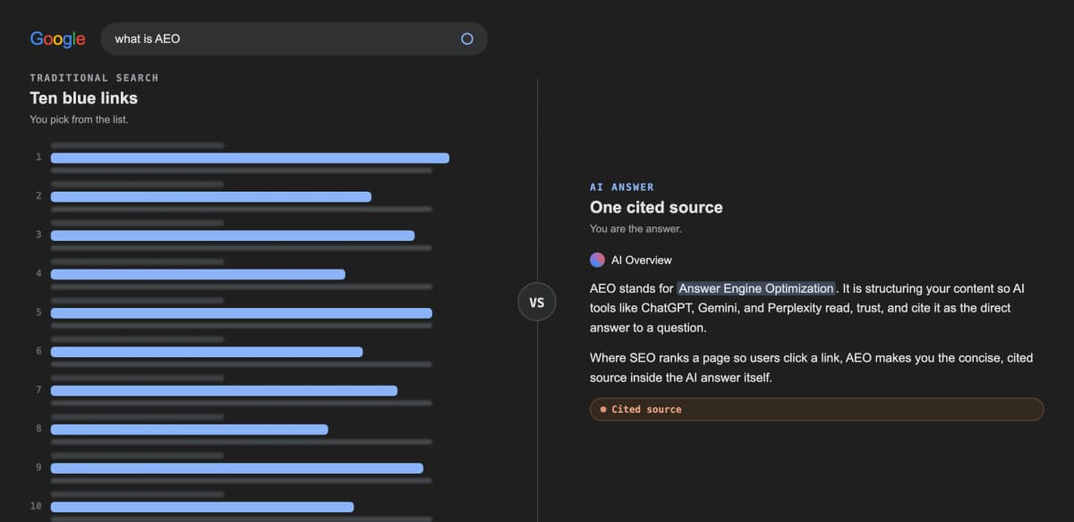This screenshot has height=522, width=1074.
Task: Click the 'Ten blue links' heading
Action: coord(84,98)
